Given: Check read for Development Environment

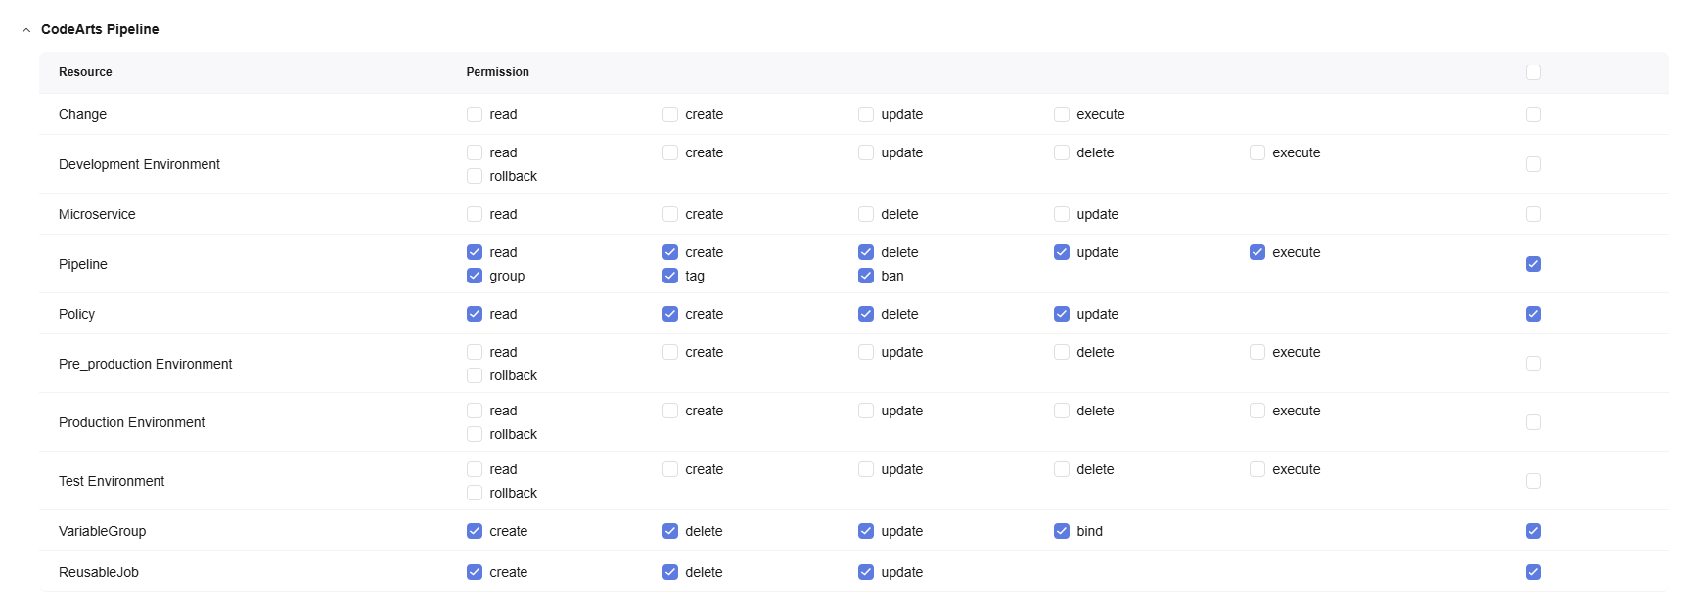Looking at the screenshot, I should (475, 152).
